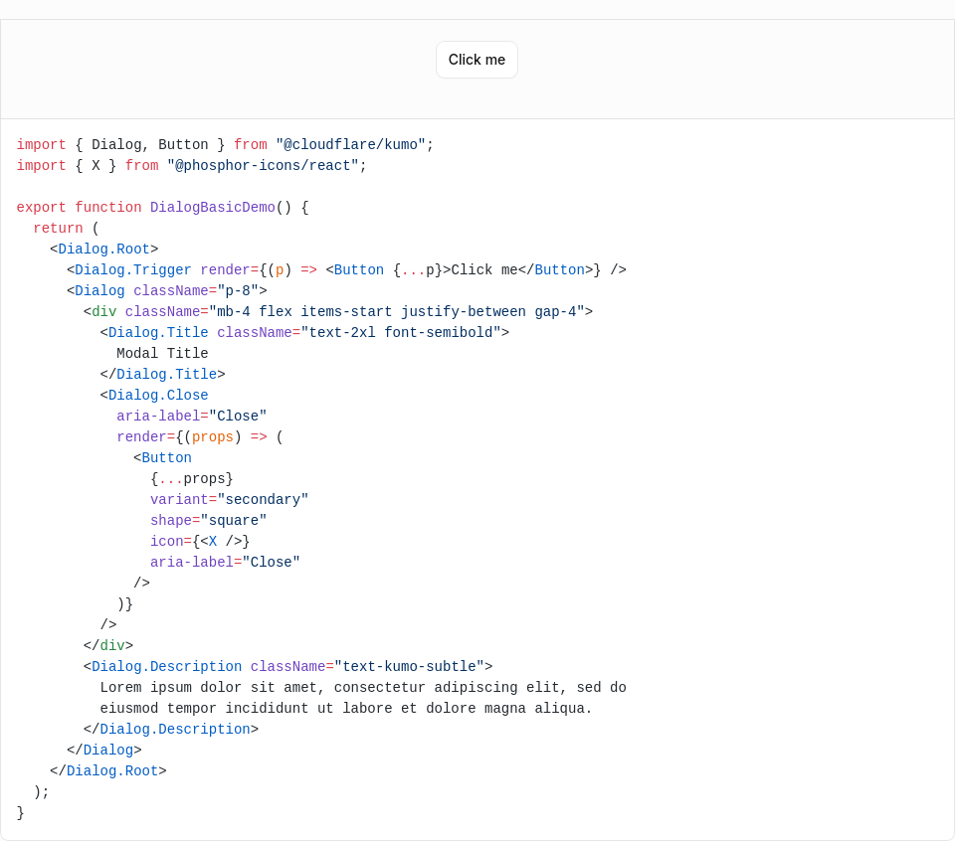Click the opening <Dialog.Root> tag
The height and width of the screenshot is (841, 955).
(x=104, y=249)
